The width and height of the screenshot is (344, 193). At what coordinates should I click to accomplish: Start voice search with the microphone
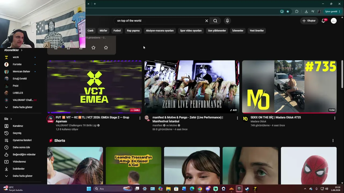227,21
